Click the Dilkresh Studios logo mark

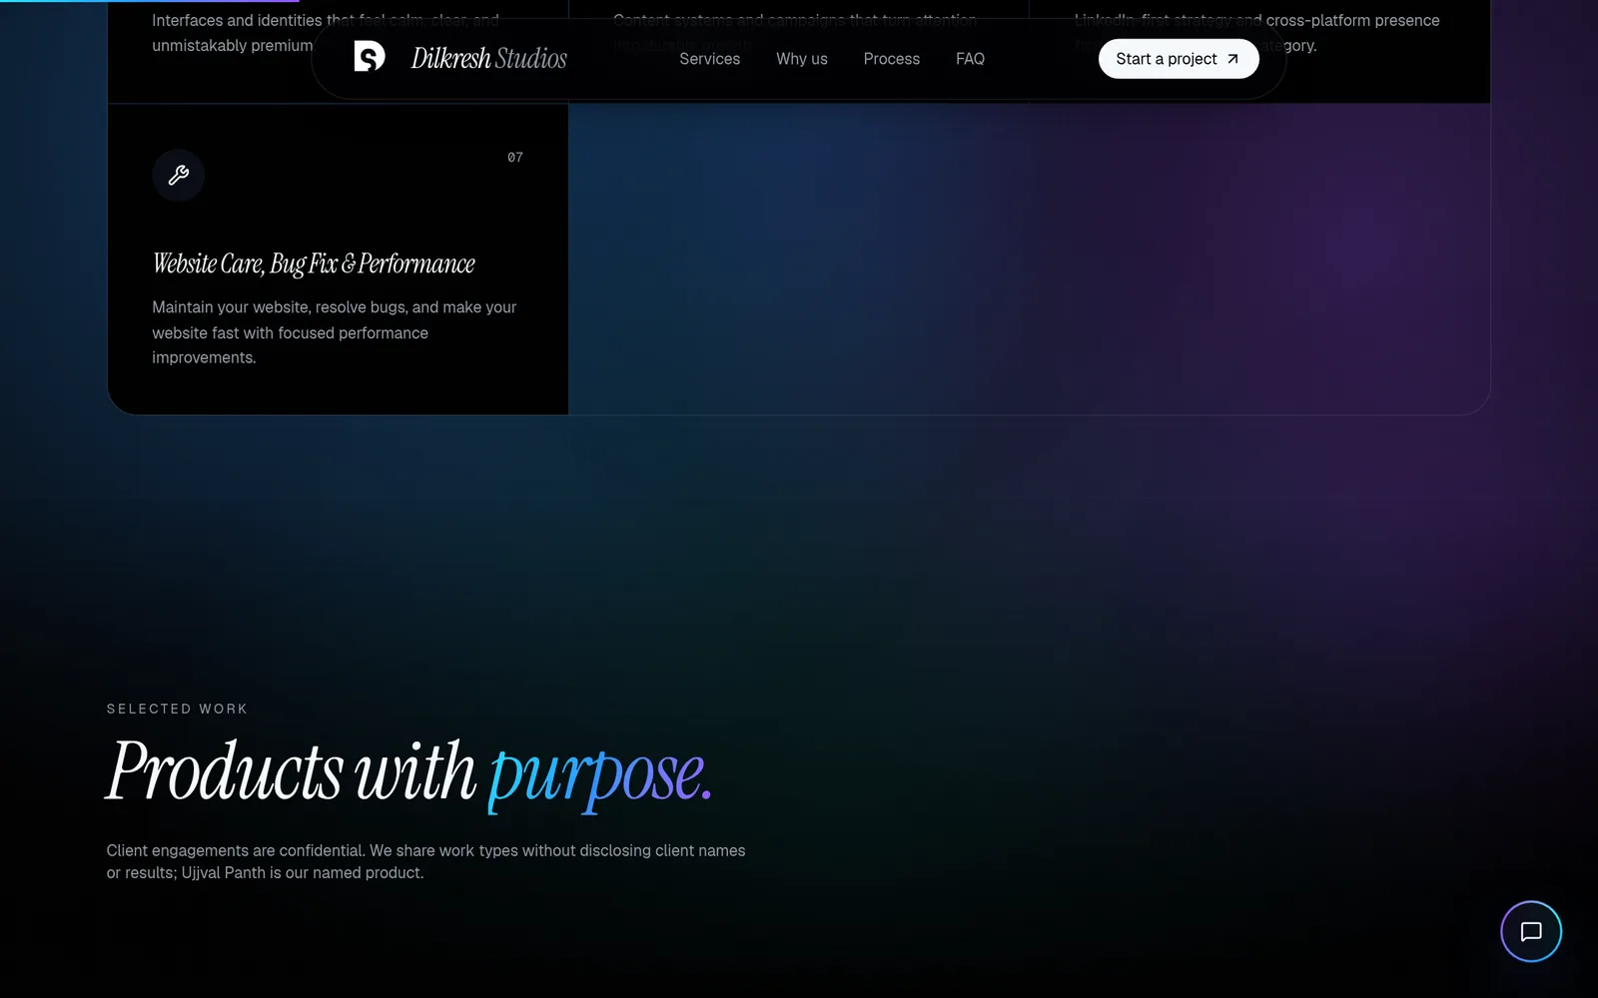(x=370, y=57)
